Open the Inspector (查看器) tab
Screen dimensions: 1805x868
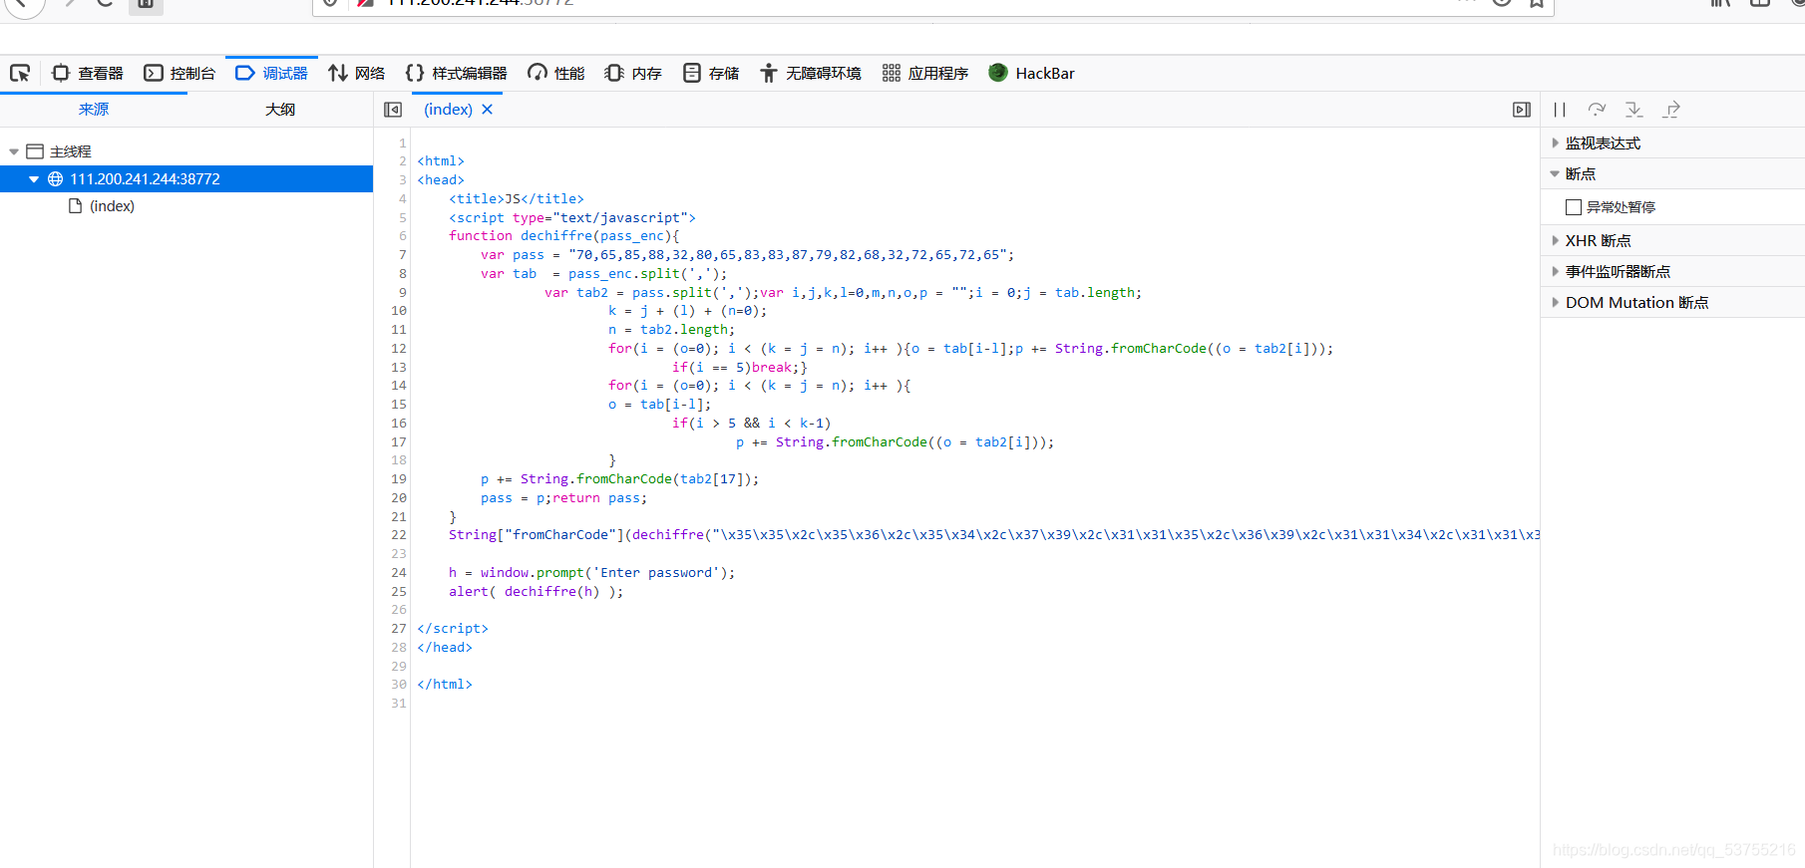click(x=88, y=73)
